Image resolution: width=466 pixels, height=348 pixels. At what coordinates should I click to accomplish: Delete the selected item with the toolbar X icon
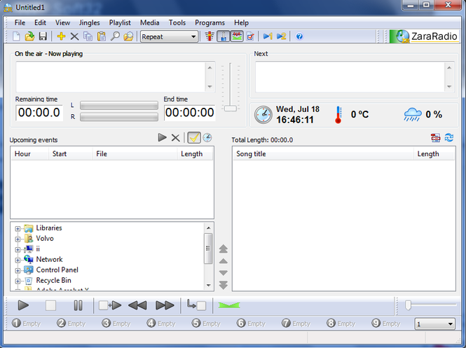74,36
